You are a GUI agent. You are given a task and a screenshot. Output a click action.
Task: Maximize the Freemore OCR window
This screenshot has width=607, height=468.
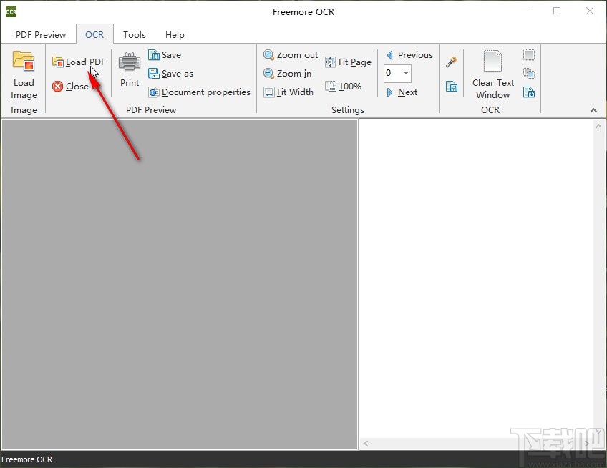[557, 11]
